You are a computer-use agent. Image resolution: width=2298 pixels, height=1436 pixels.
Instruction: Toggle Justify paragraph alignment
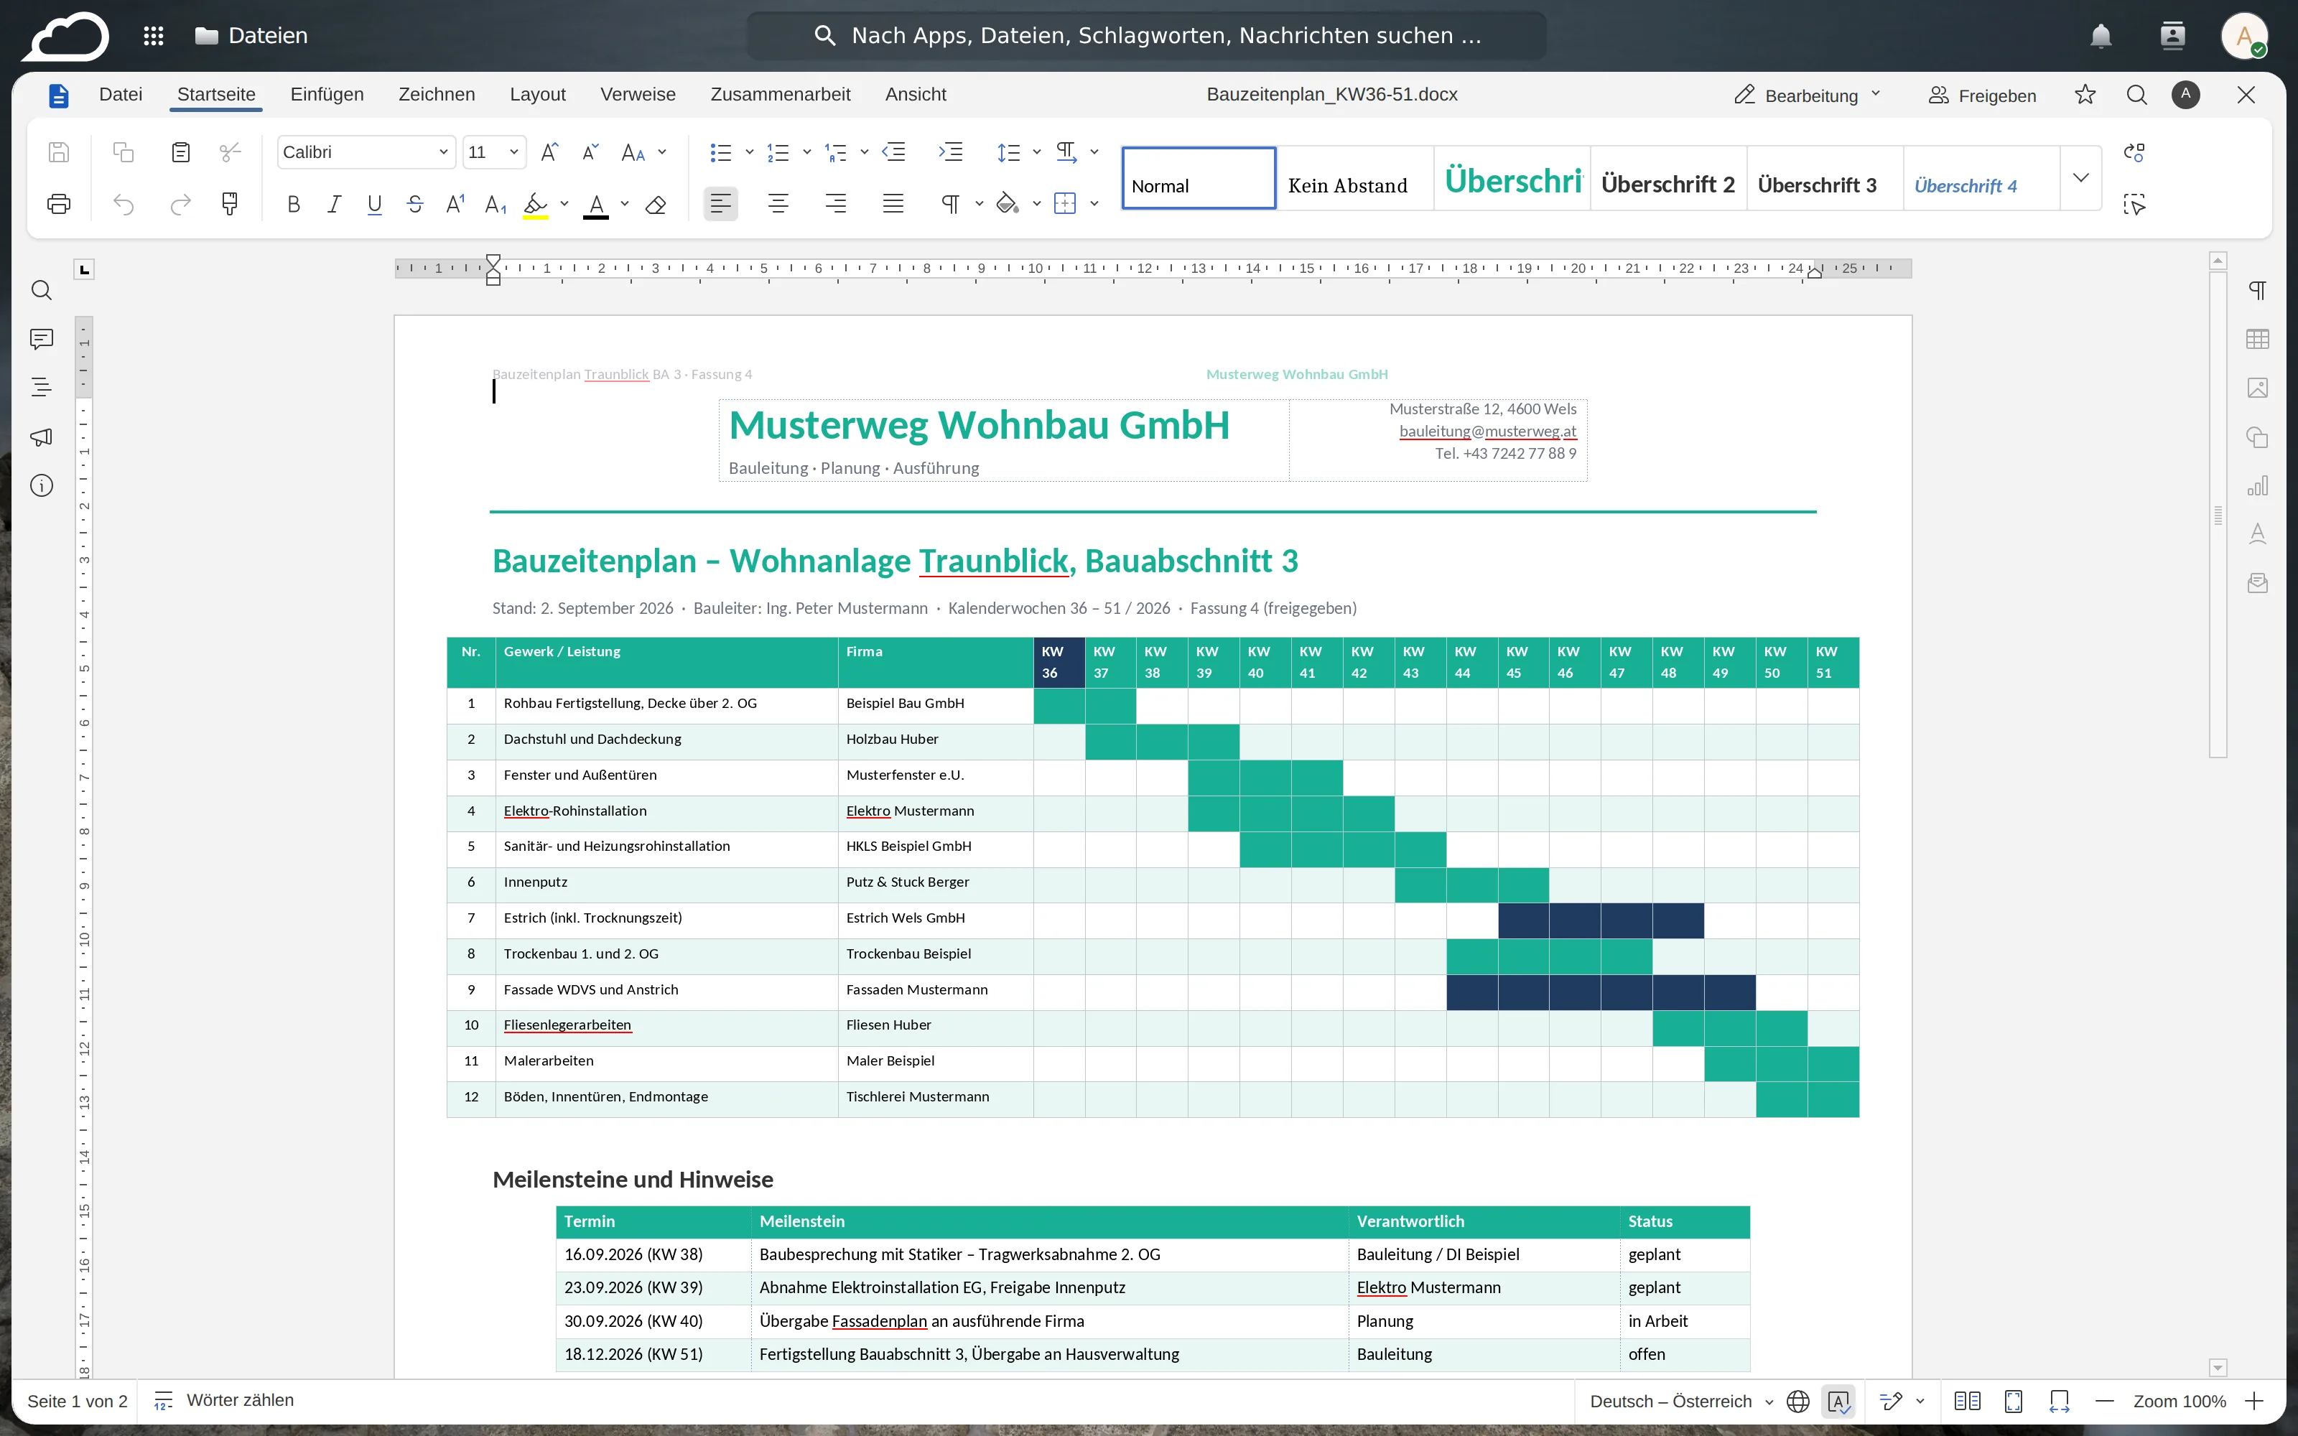click(893, 204)
